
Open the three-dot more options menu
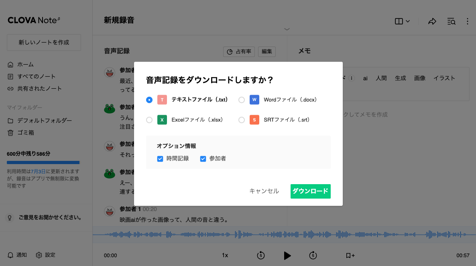click(468, 22)
